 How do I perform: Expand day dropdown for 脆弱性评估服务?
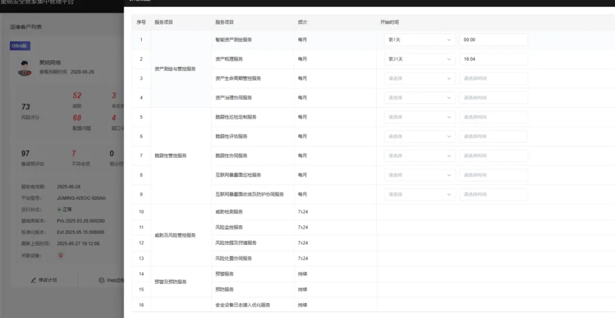pyautogui.click(x=420, y=136)
